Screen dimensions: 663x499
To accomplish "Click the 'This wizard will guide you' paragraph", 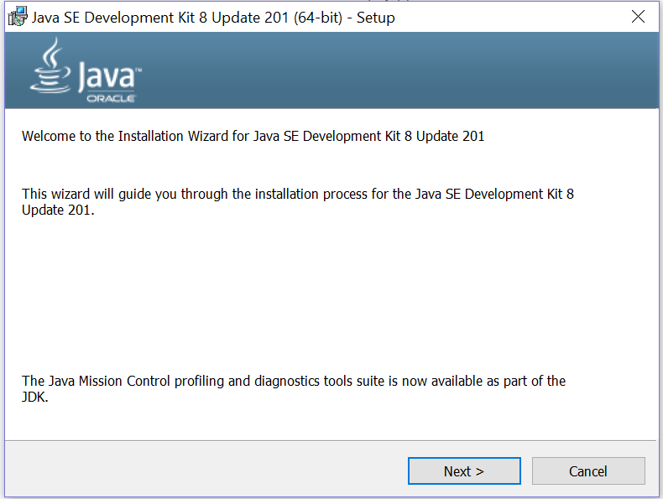I will 298,201.
